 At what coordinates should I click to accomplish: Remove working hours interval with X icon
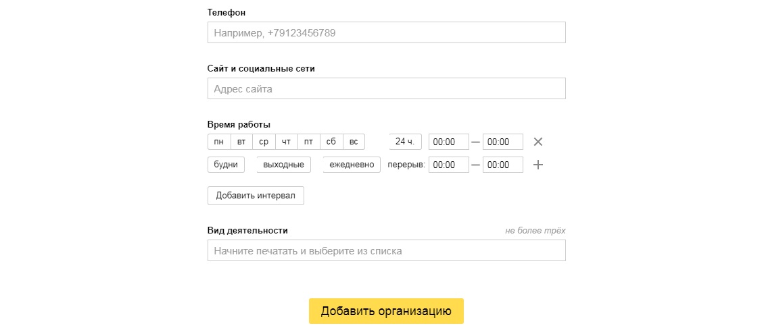[x=538, y=142]
